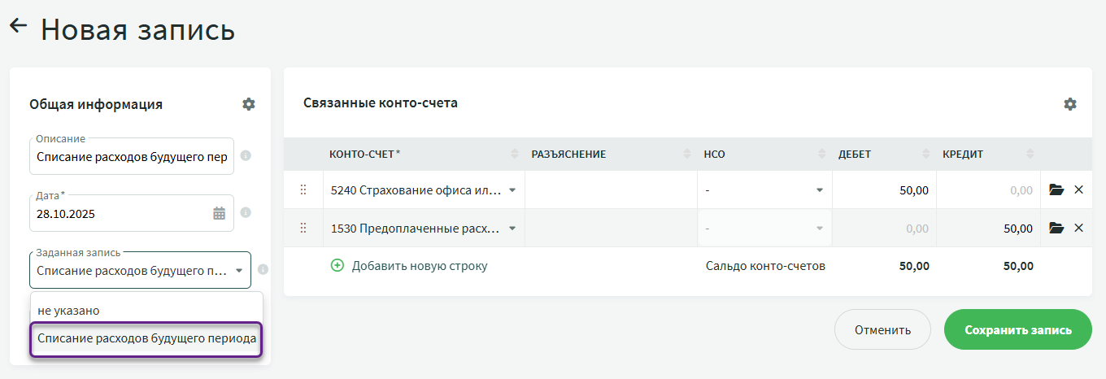
Task: Click info icon next to Описание field
Action: 246,155
